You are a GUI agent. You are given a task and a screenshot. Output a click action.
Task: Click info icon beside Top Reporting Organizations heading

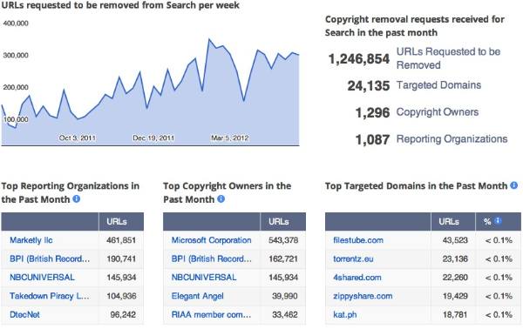[77, 199]
